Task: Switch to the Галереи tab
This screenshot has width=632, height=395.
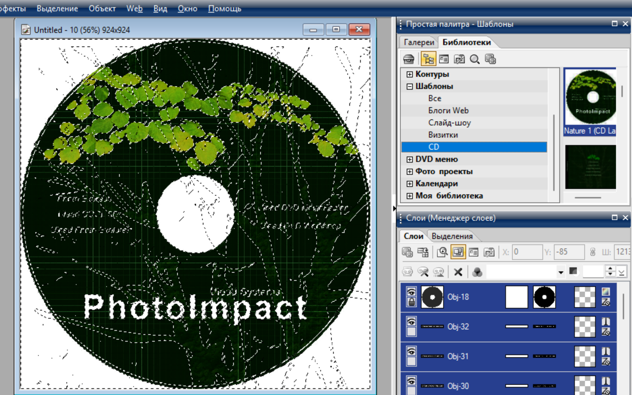Action: coord(419,42)
